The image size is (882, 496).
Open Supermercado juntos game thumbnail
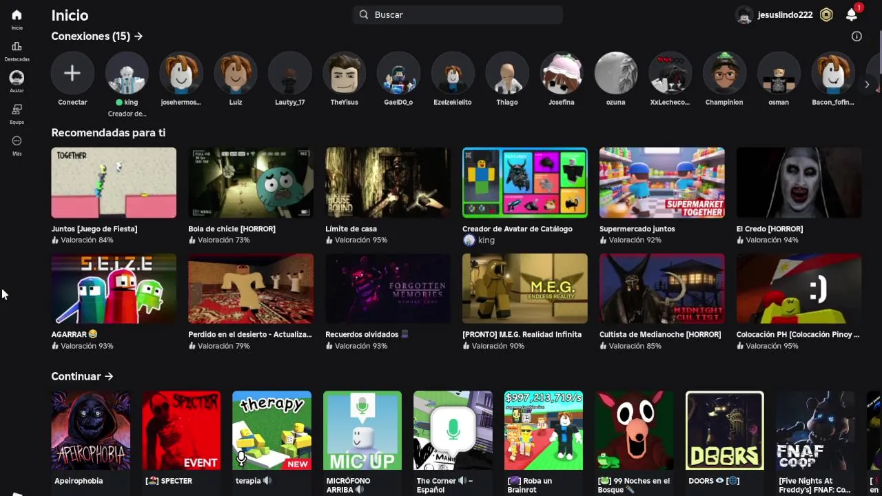(x=662, y=183)
